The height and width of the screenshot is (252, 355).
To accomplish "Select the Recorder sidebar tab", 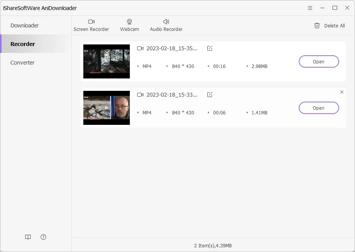I will coord(36,44).
